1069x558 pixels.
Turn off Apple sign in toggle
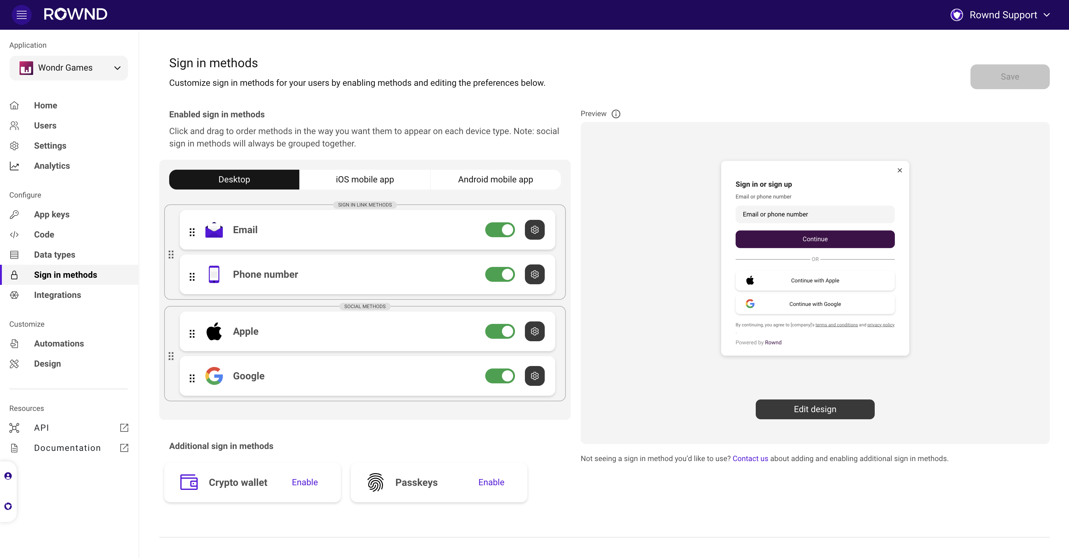pos(499,331)
